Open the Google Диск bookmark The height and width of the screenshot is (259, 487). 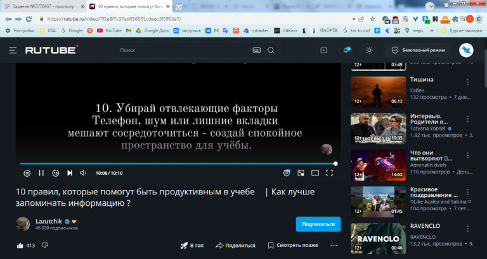point(152,30)
